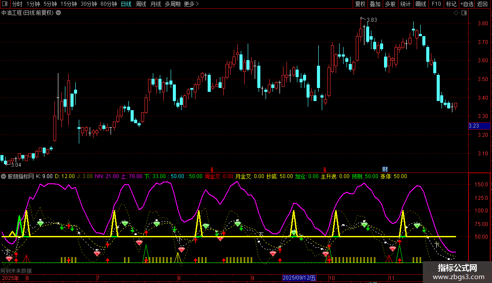This screenshot has height=283, width=492.
Task: Toggle the 多周期 multi-period view
Action: [x=173, y=4]
